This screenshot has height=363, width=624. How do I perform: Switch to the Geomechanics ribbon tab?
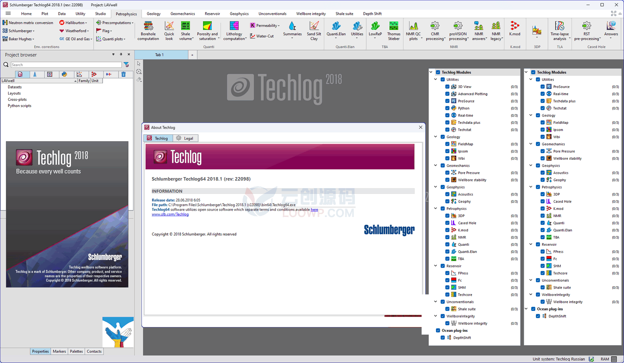tap(183, 14)
